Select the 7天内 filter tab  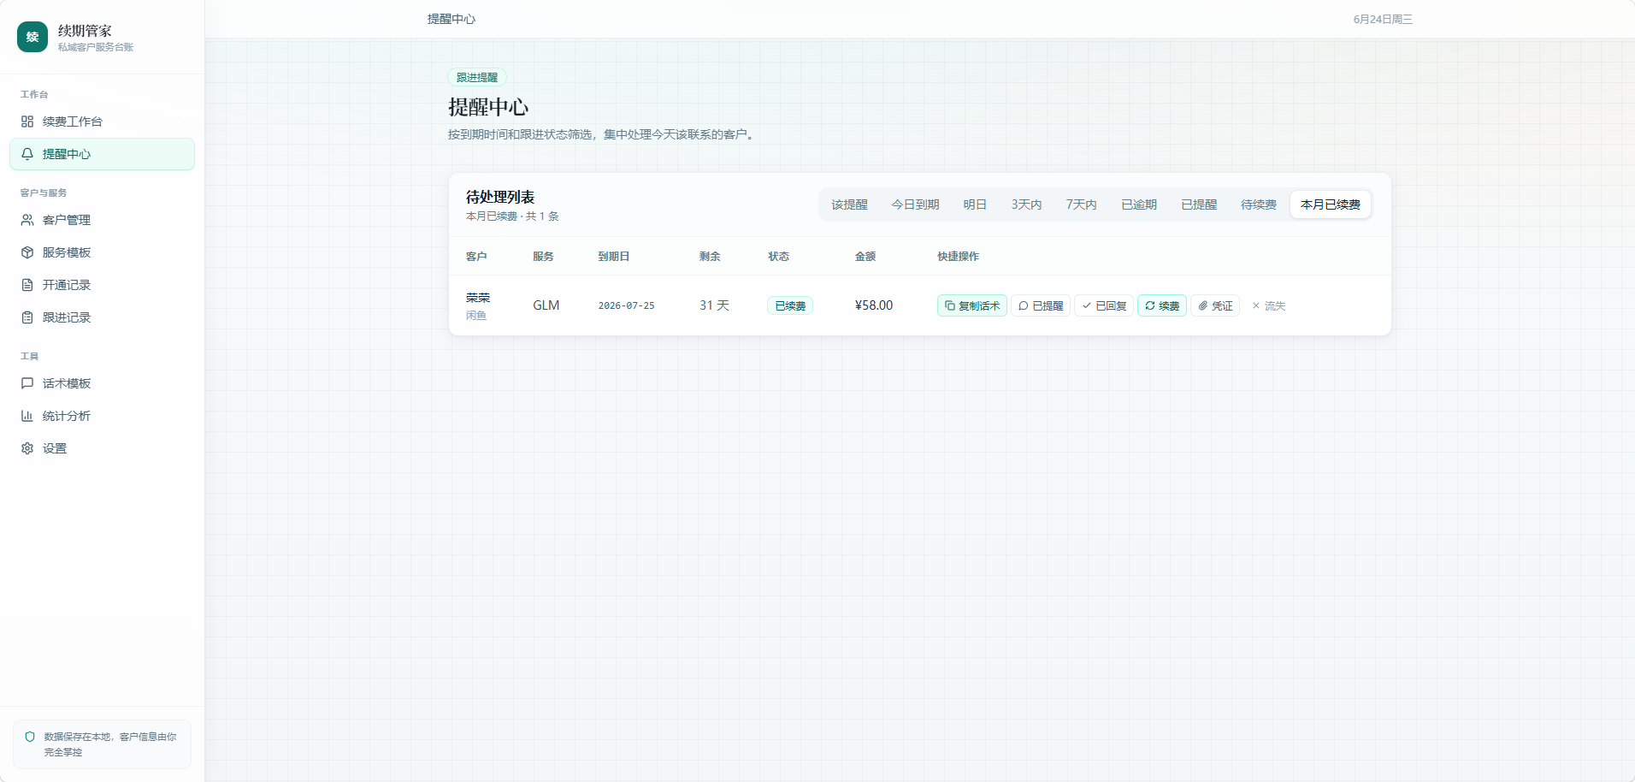1081,204
